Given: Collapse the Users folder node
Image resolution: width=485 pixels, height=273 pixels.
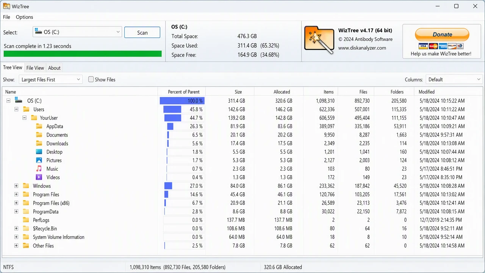Looking at the screenshot, I should [16, 109].
